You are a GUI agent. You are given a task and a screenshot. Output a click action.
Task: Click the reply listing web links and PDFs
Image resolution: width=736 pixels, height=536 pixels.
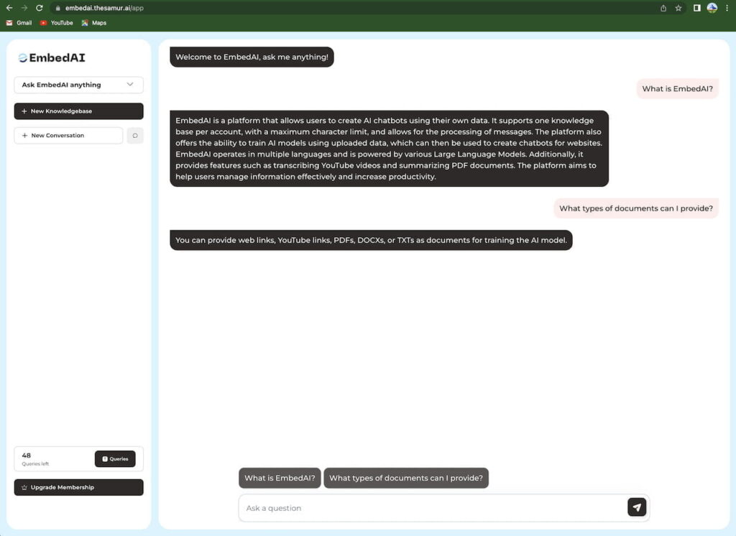point(371,240)
